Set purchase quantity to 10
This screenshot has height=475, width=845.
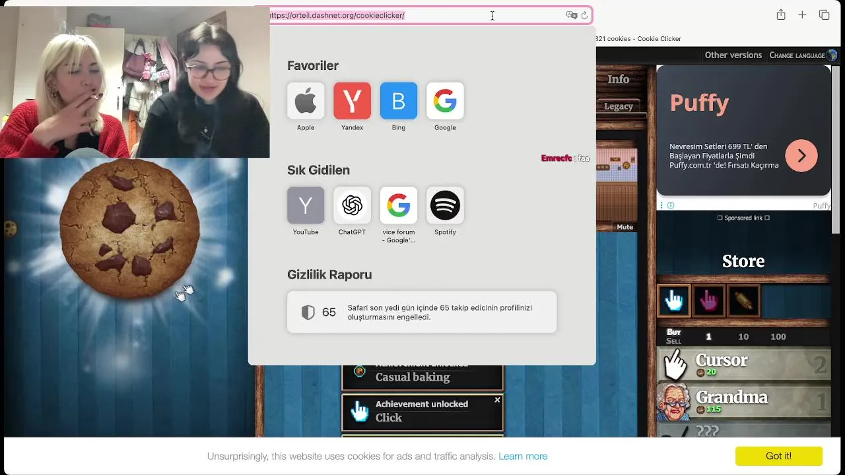pyautogui.click(x=743, y=336)
